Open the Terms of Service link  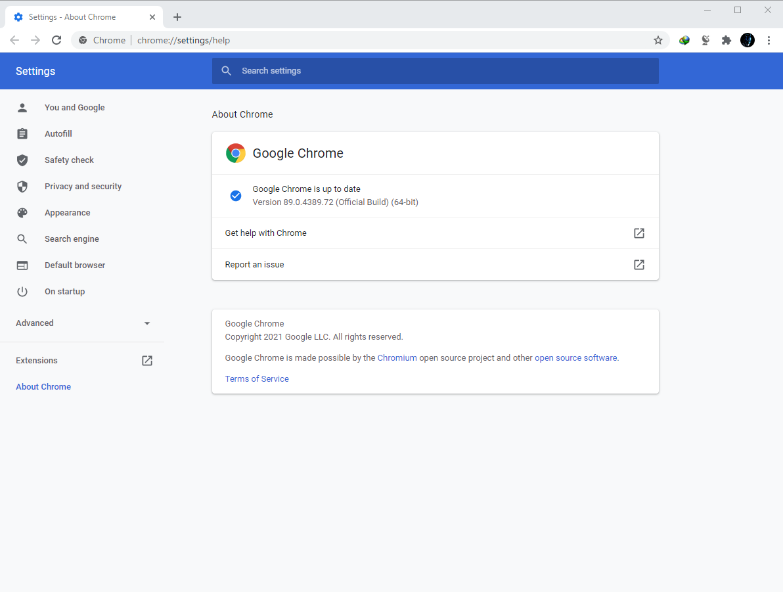tap(257, 379)
